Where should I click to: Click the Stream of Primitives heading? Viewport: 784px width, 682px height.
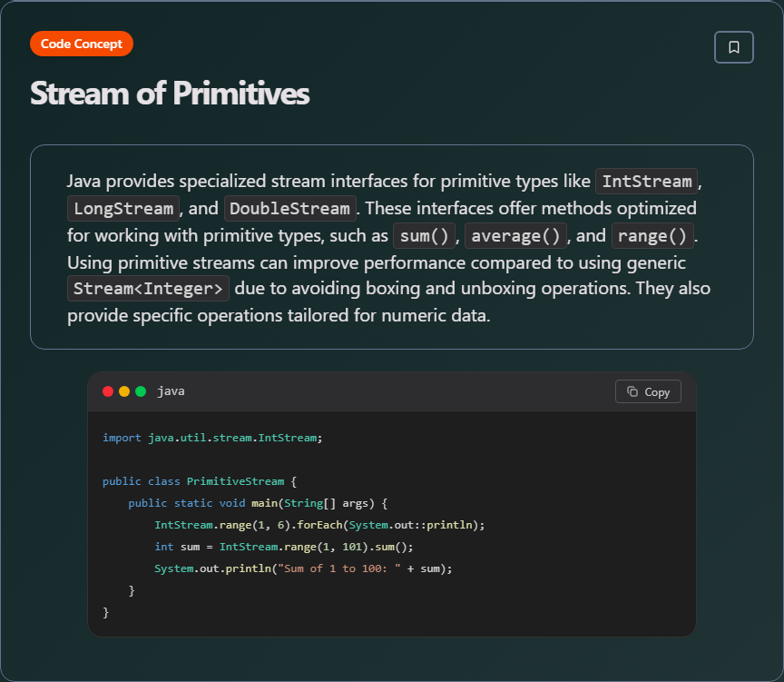coord(170,94)
